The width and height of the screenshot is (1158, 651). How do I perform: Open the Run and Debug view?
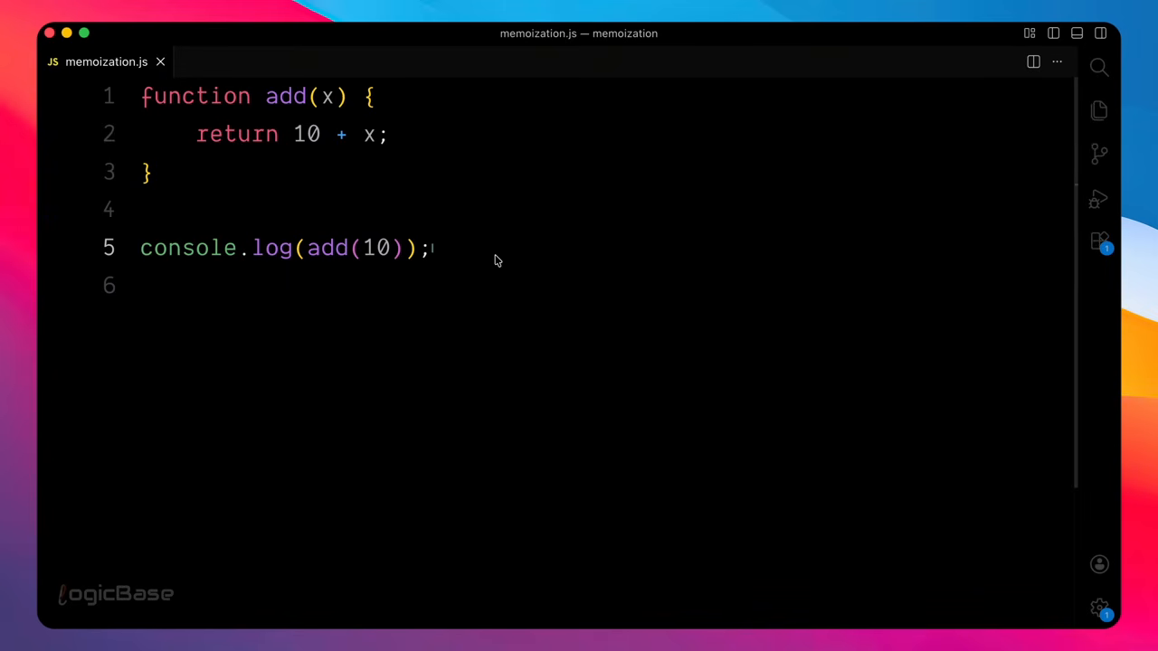tap(1099, 198)
